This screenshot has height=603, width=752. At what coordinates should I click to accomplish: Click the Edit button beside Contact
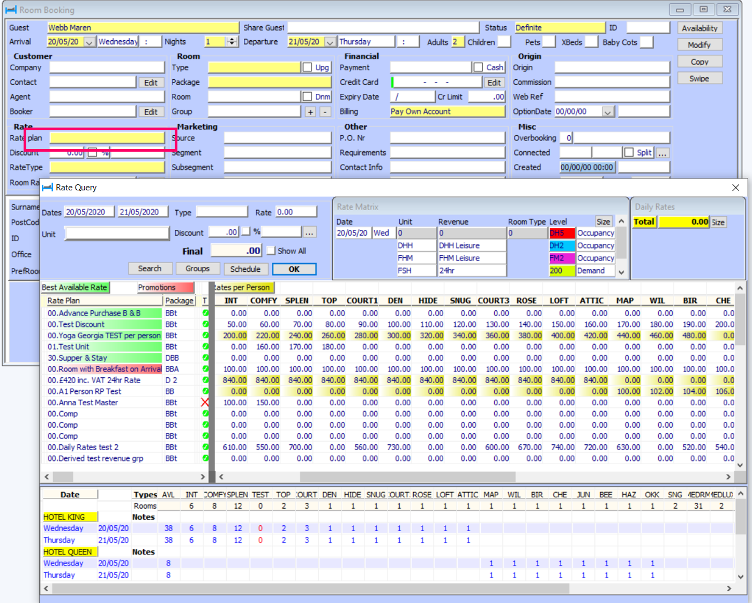tap(151, 83)
